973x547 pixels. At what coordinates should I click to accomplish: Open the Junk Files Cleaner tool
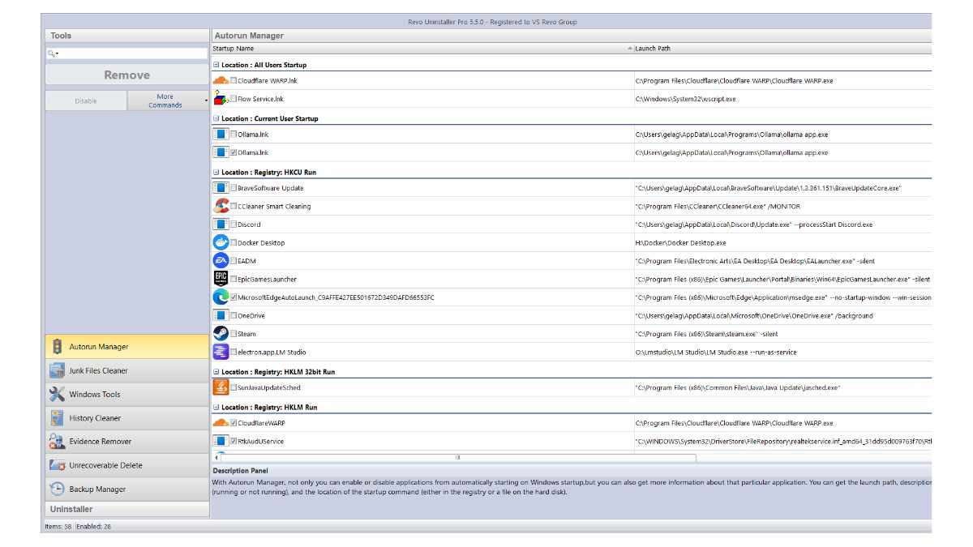(x=126, y=370)
